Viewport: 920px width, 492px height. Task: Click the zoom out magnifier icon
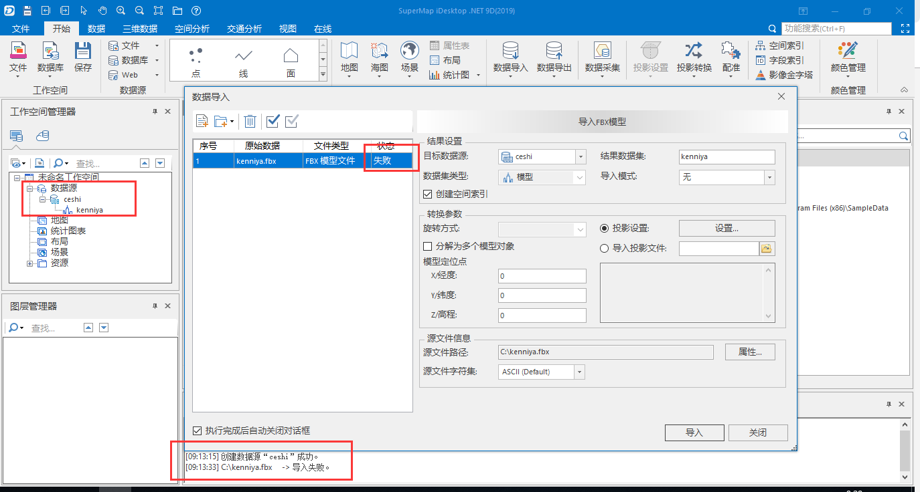(x=139, y=11)
